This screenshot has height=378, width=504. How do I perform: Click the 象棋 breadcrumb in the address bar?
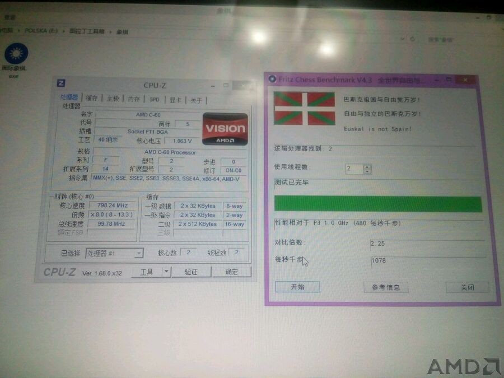[122, 32]
